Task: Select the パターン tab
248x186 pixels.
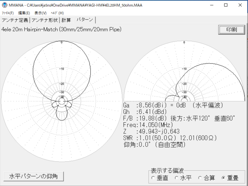Action: [85, 20]
